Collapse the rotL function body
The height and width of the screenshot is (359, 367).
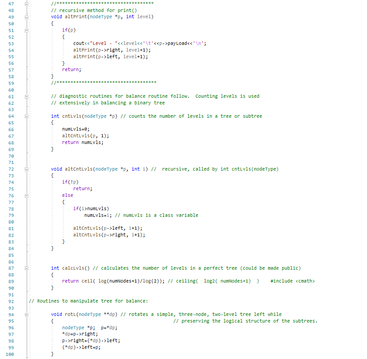pos(28,314)
